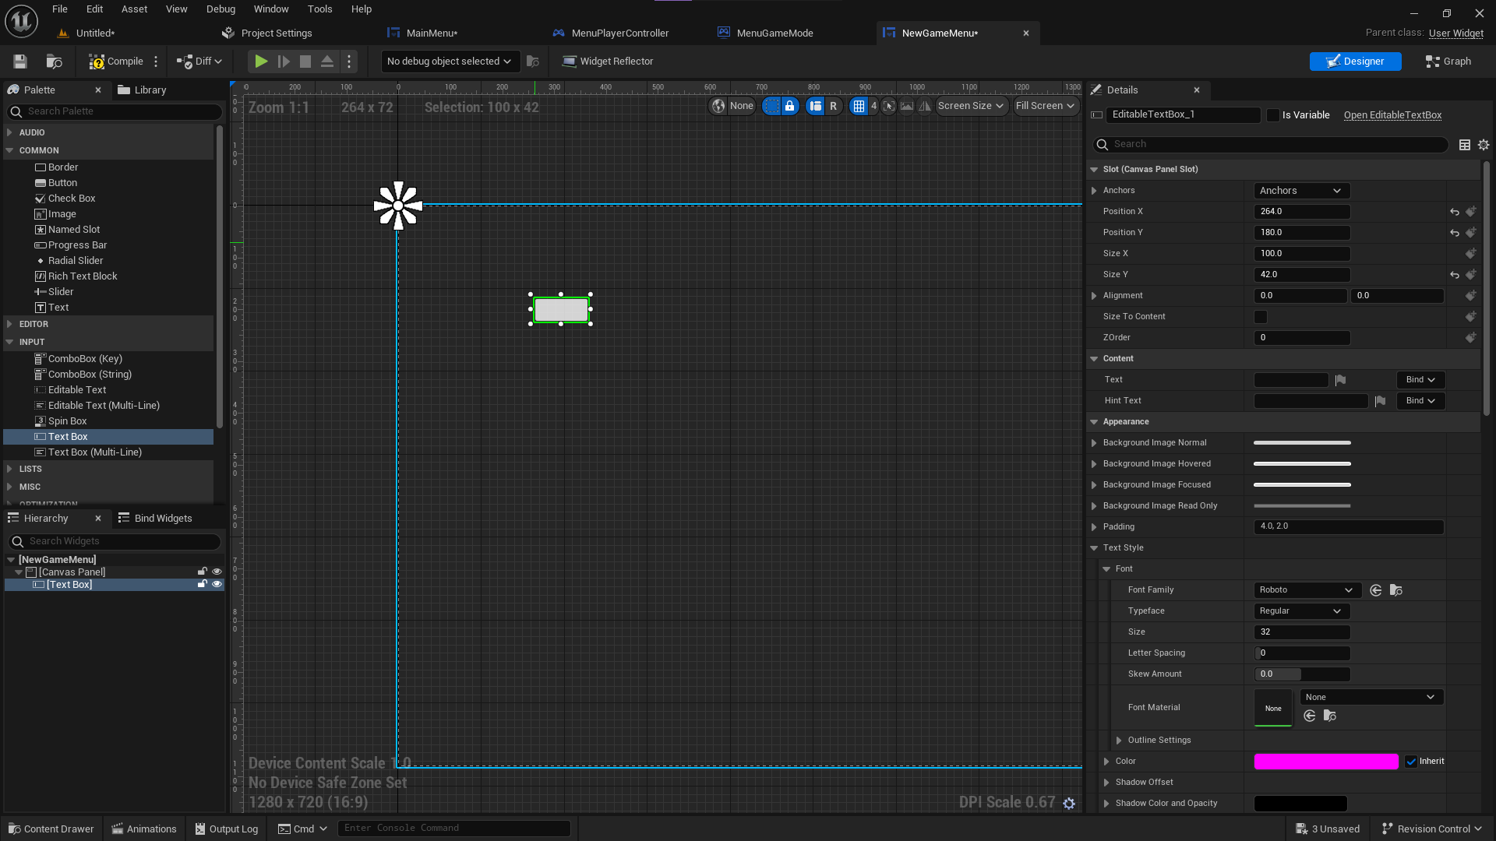Toggle the designer layout lock icon
The image size is (1496, 841).
(789, 106)
